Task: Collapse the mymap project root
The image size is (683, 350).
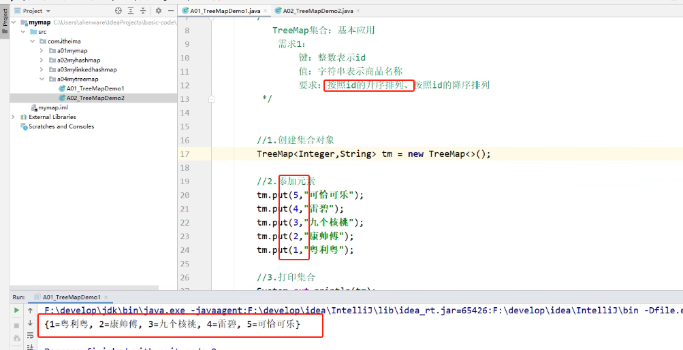Action: pyautogui.click(x=14, y=22)
